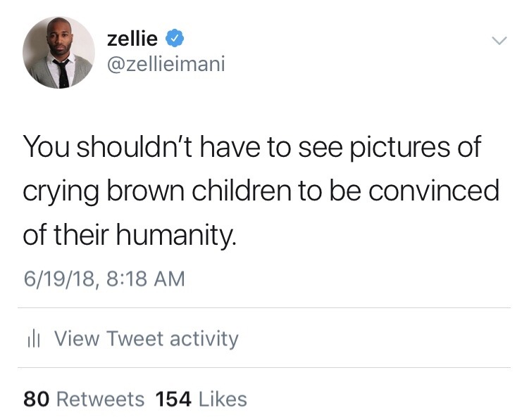522x420 pixels.
Task: Click the blue verified badge icon
Action: (x=175, y=38)
